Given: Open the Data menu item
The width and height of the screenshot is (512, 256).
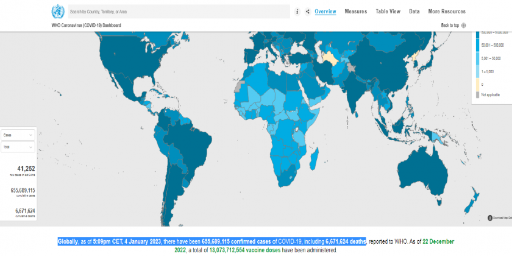Looking at the screenshot, I should (414, 11).
